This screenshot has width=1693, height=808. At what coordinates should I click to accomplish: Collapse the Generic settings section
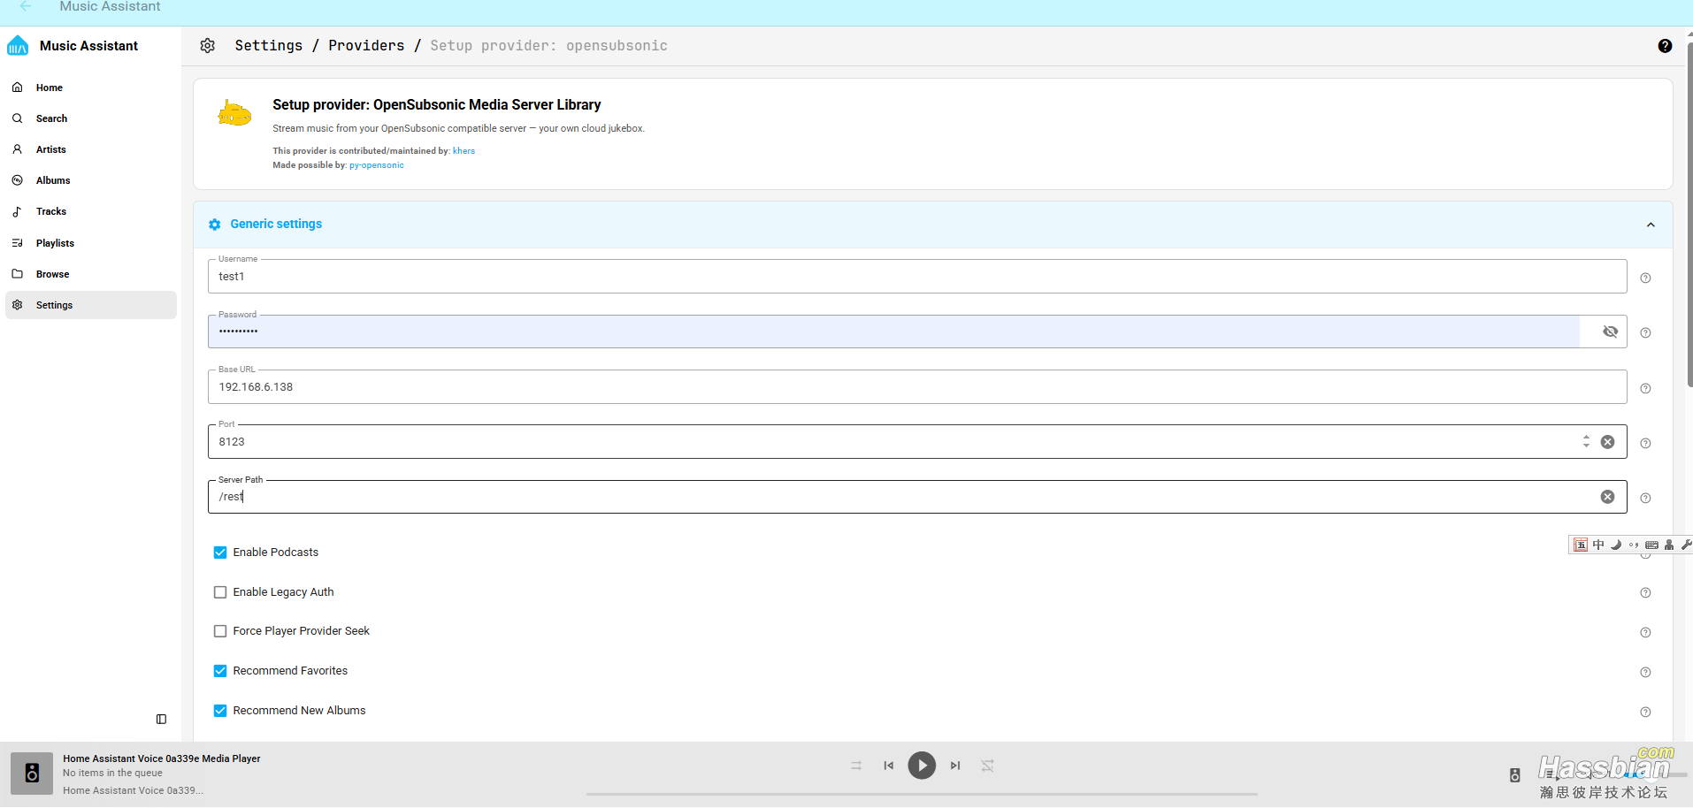[x=1650, y=225]
